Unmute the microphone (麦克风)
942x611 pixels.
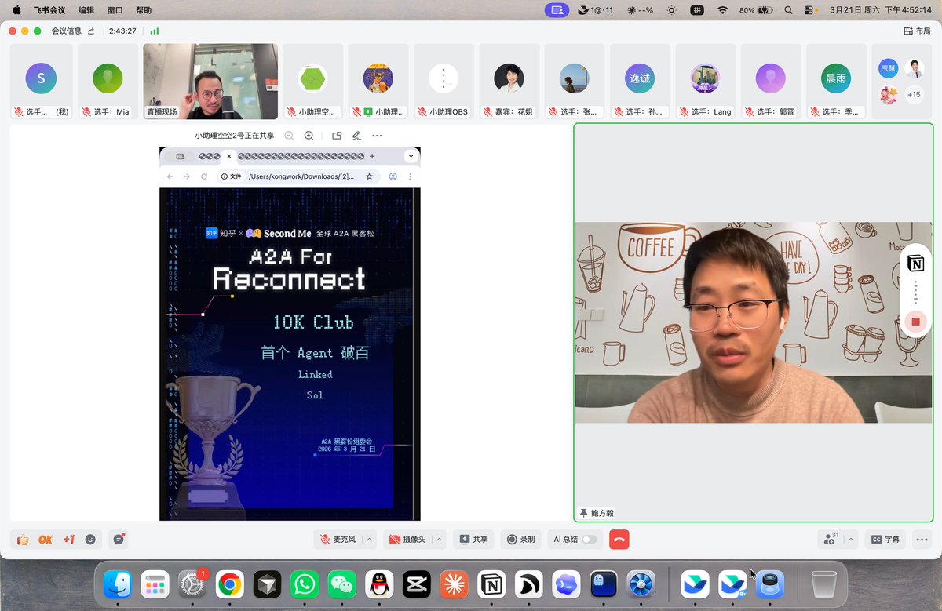tap(338, 540)
